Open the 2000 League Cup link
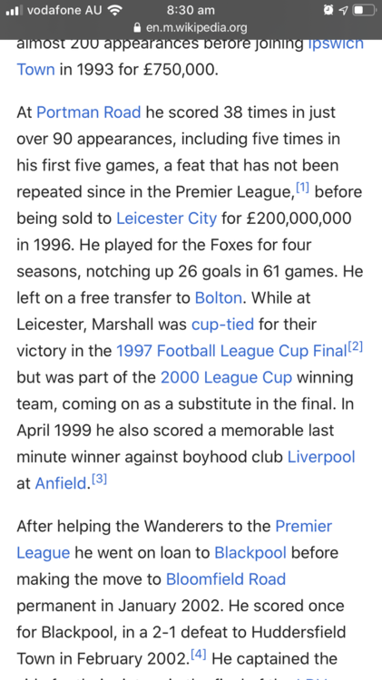Image resolution: width=382 pixels, height=680 pixels. 226,377
